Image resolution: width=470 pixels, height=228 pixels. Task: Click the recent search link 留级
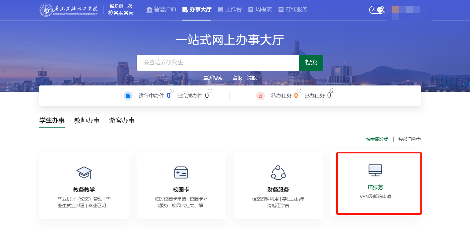[x=237, y=78]
